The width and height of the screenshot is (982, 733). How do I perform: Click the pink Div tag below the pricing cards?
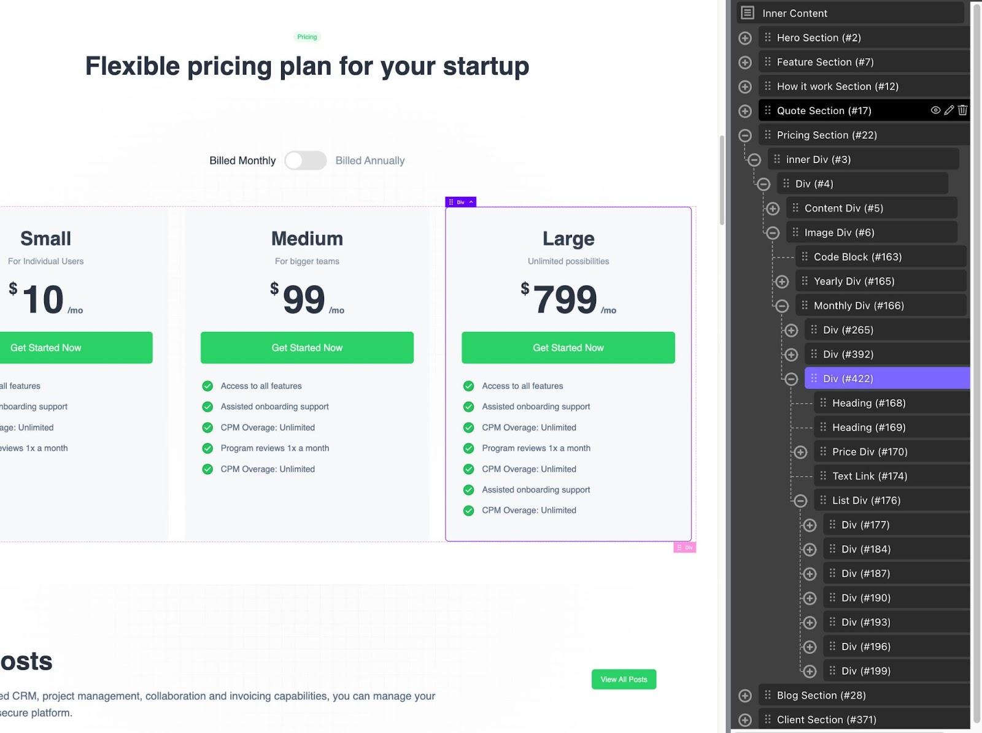click(x=684, y=547)
